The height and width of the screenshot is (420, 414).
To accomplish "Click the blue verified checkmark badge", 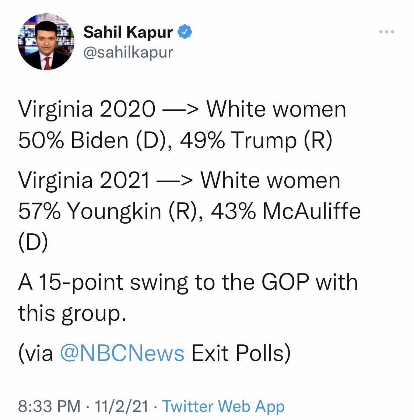I will point(185,32).
